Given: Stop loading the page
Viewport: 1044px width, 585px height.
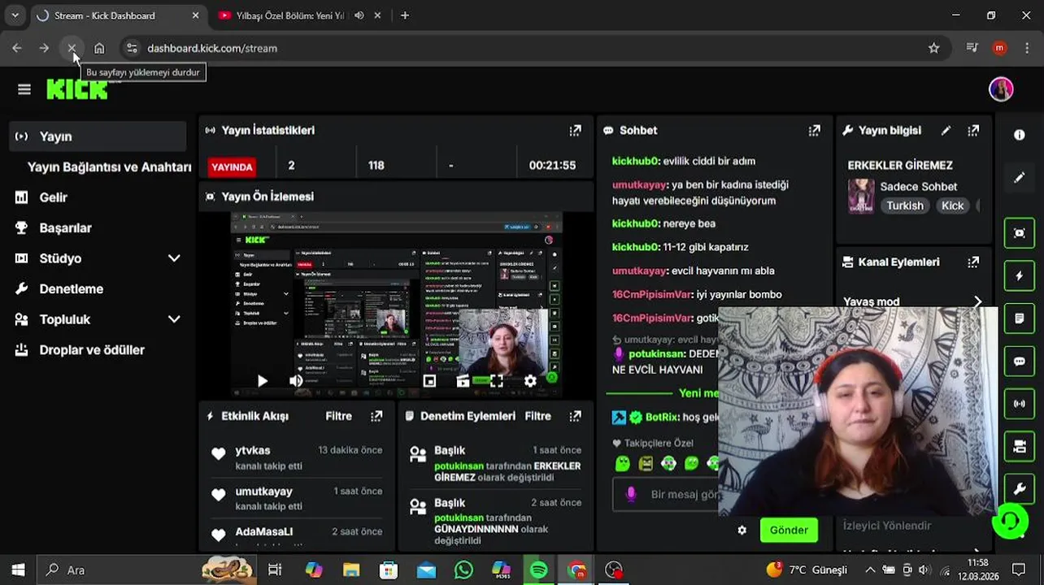Looking at the screenshot, I should [x=72, y=48].
